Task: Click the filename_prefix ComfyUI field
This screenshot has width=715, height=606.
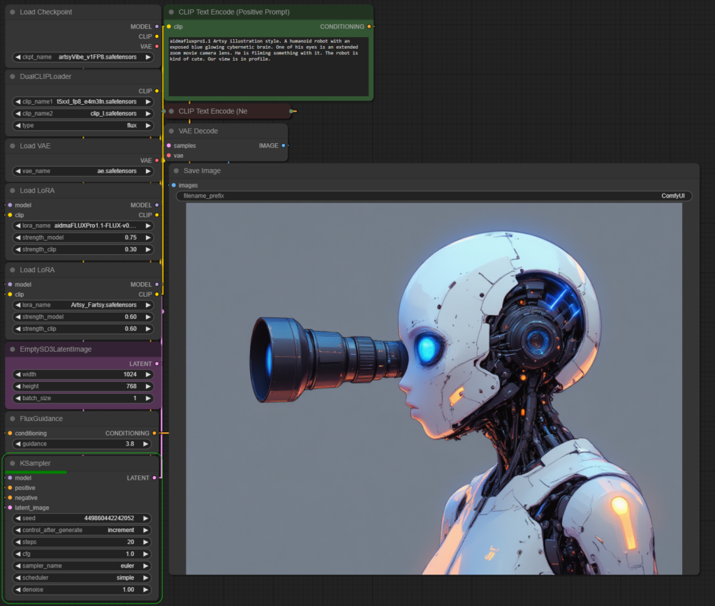Action: point(434,196)
